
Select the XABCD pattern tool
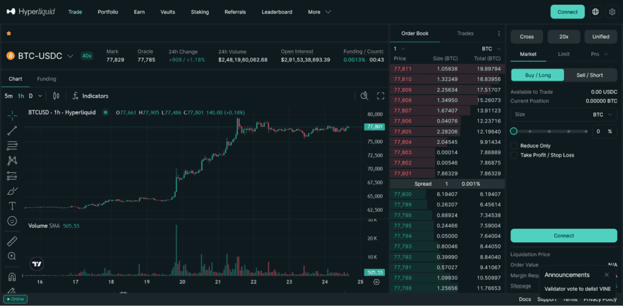point(12,160)
